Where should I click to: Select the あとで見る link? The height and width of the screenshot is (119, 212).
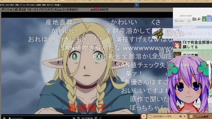click(10, 5)
